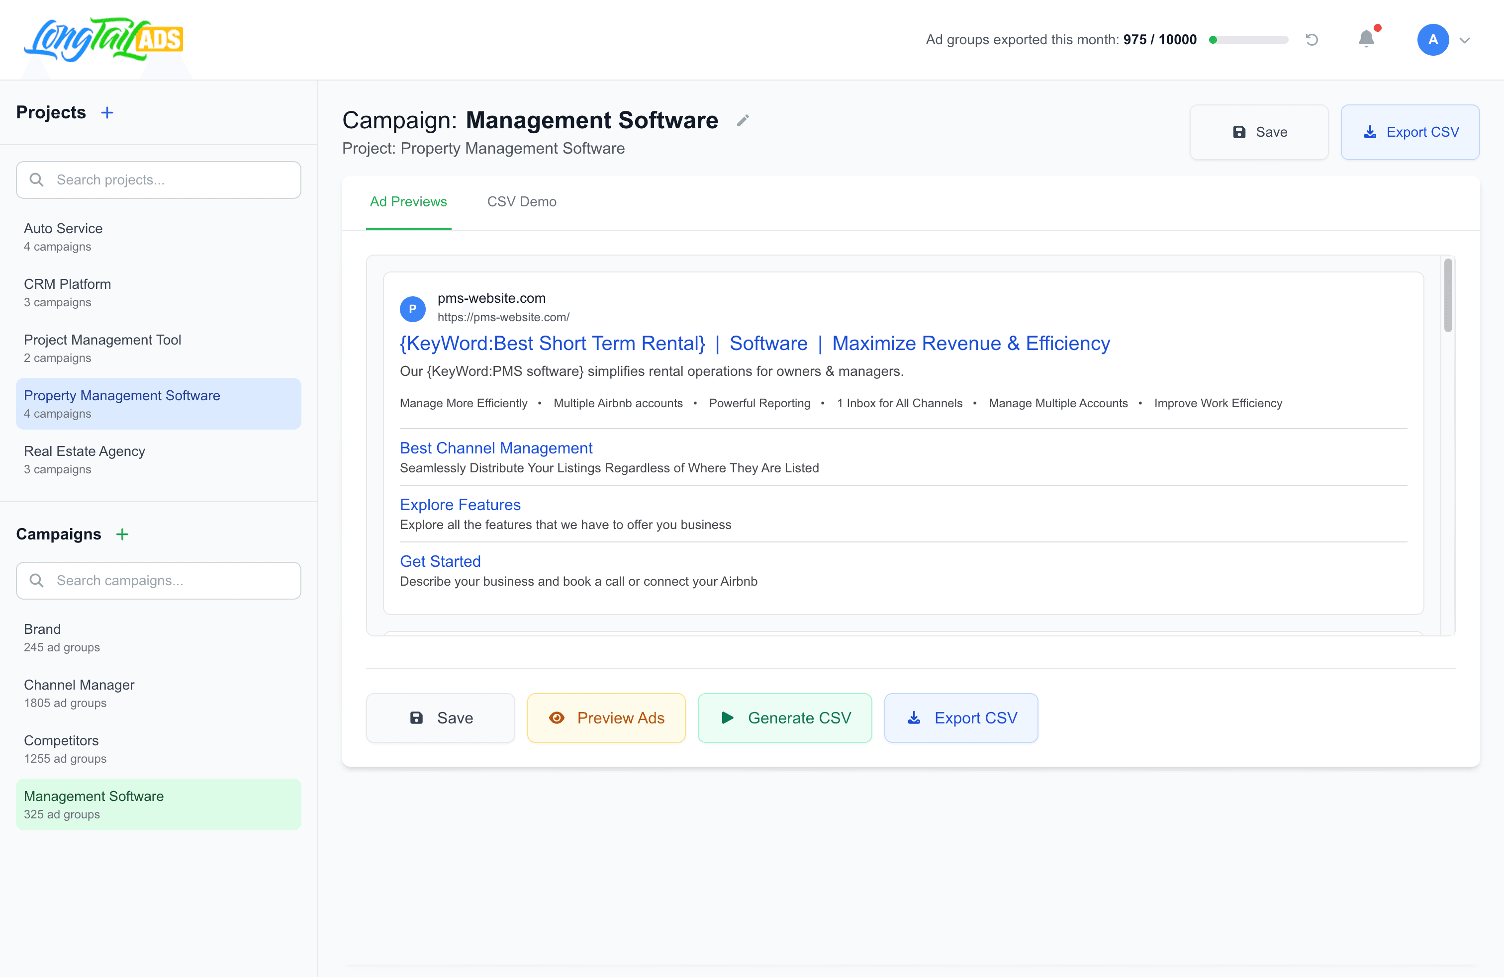Click the monthly export progress bar
Image resolution: width=1504 pixels, height=977 pixels.
(1248, 40)
